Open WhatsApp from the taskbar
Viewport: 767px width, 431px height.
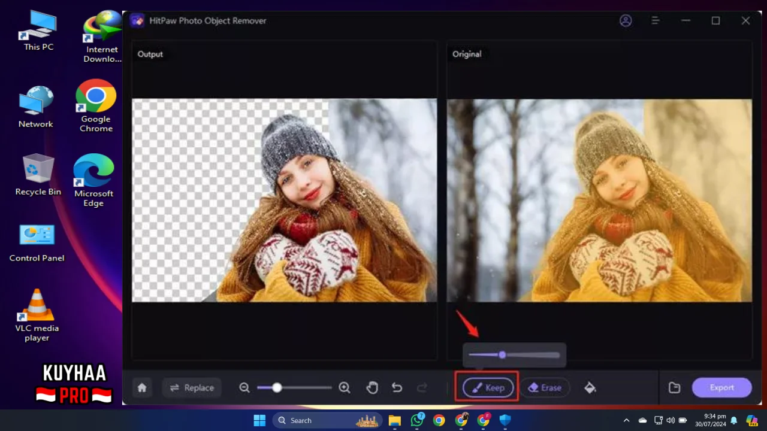(417, 420)
